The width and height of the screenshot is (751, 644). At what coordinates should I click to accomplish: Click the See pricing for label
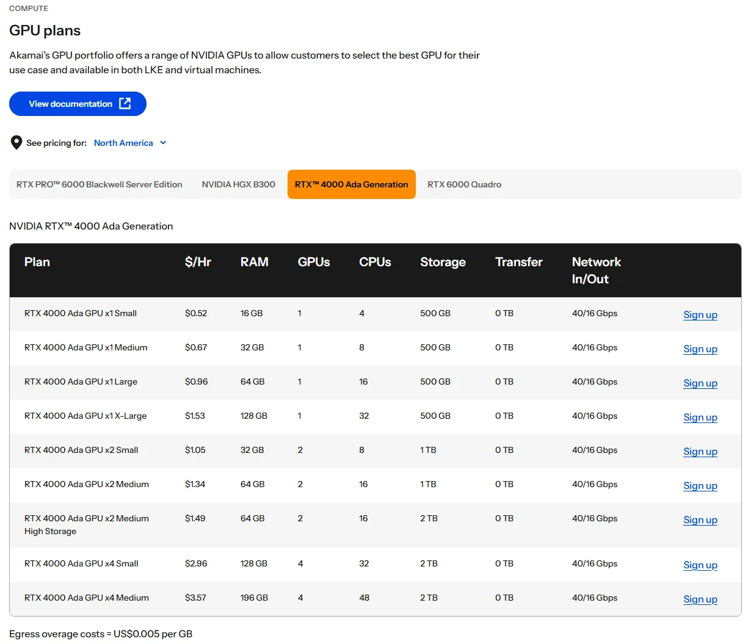pos(56,143)
